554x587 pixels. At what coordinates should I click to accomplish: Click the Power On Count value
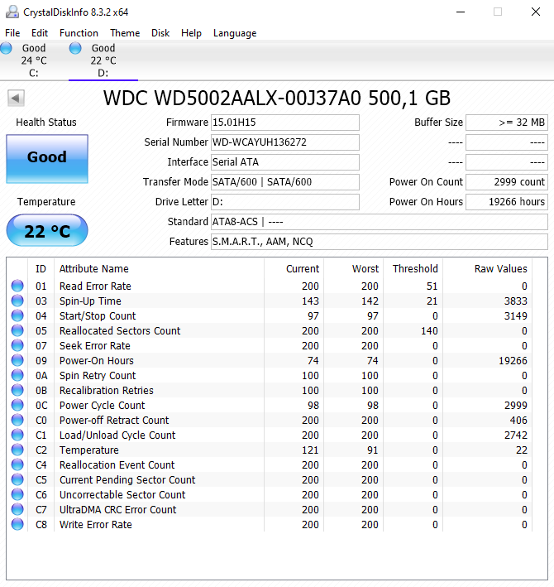click(507, 182)
